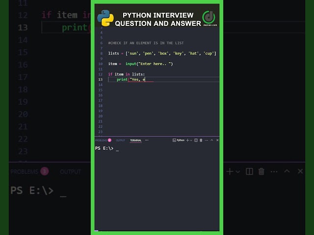Click the large blurred 'PS E:\>' prompt in background
Viewport: 314px width, 235px height.
(x=32, y=190)
